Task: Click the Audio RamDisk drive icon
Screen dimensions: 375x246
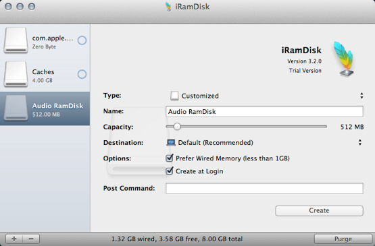Action: pos(16,108)
